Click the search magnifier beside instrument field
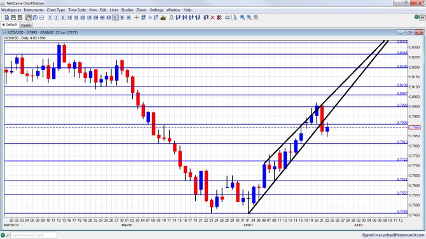This screenshot has height=239, width=426. [x=8, y=235]
